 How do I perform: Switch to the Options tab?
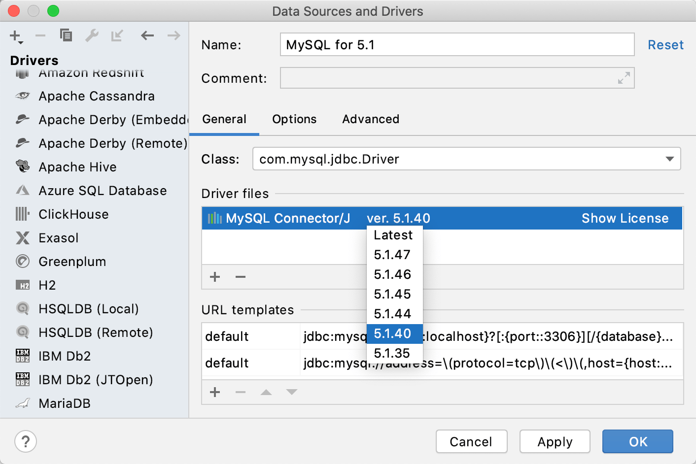click(x=294, y=119)
